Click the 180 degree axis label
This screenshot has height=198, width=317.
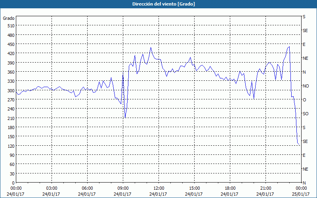11,128
